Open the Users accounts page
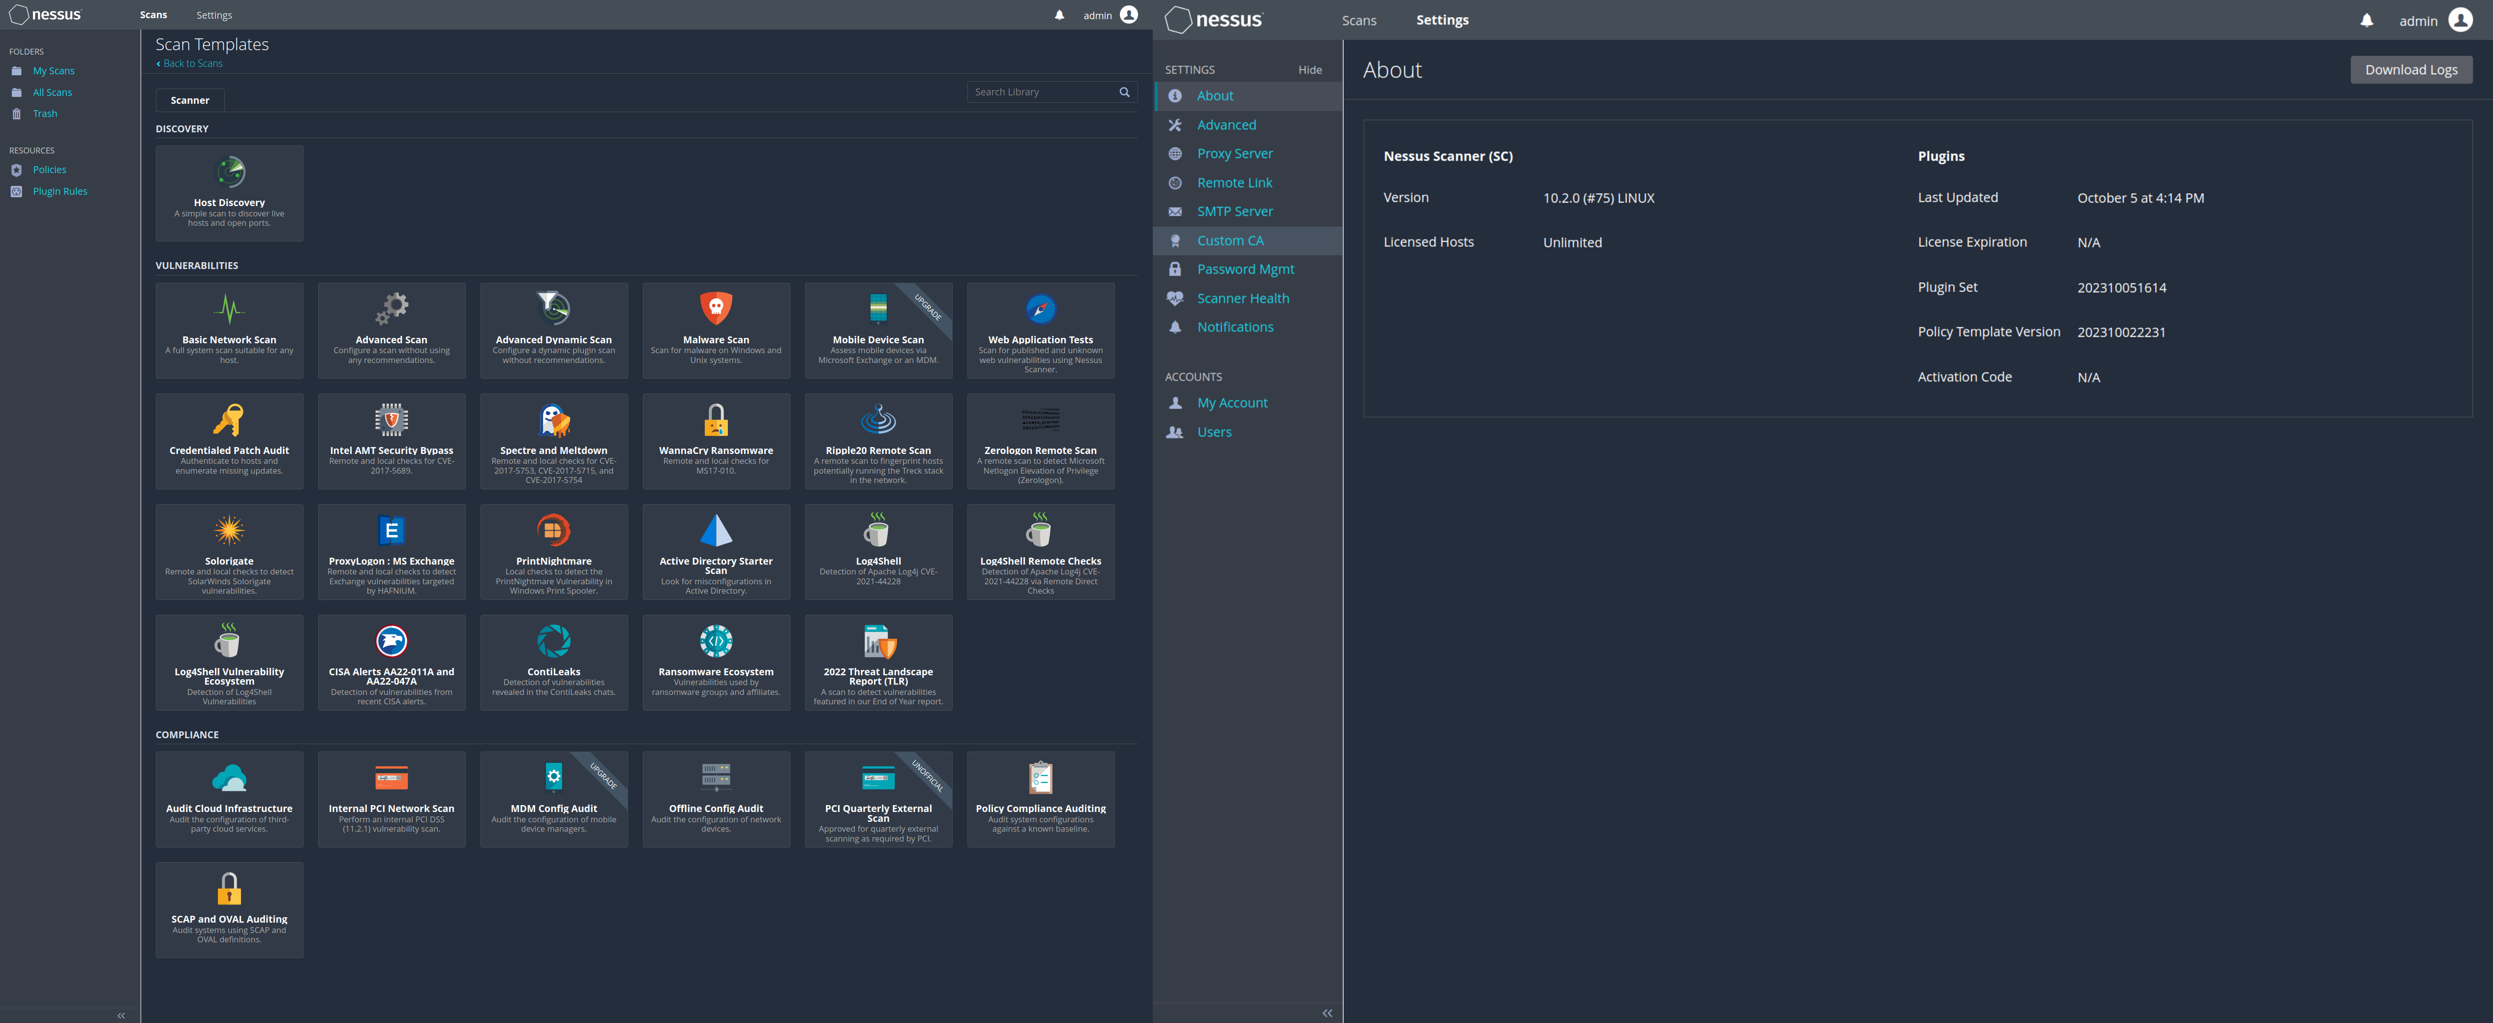This screenshot has width=2493, height=1023. [x=1247, y=432]
